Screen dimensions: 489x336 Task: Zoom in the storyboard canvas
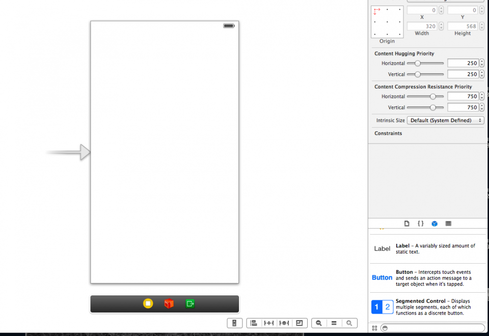(349, 323)
